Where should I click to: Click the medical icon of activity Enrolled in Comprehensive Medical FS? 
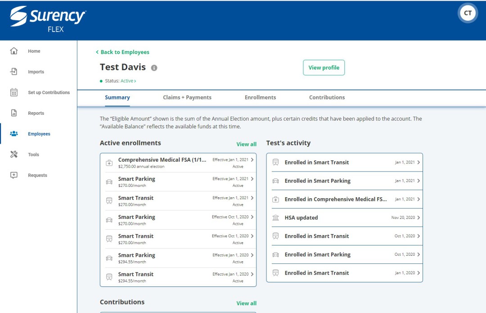pyautogui.click(x=275, y=200)
